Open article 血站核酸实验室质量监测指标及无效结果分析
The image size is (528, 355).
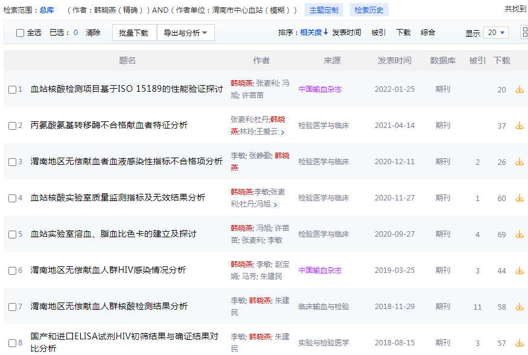point(118,197)
